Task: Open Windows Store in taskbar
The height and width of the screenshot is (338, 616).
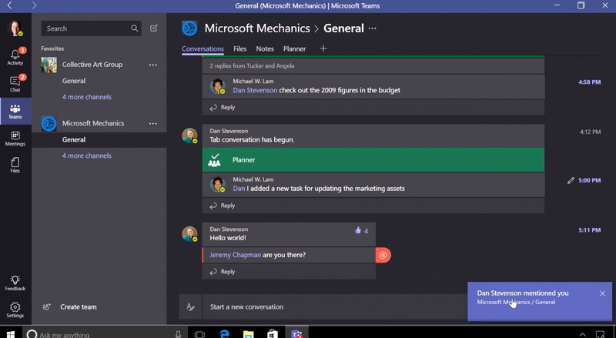Action: click(273, 333)
